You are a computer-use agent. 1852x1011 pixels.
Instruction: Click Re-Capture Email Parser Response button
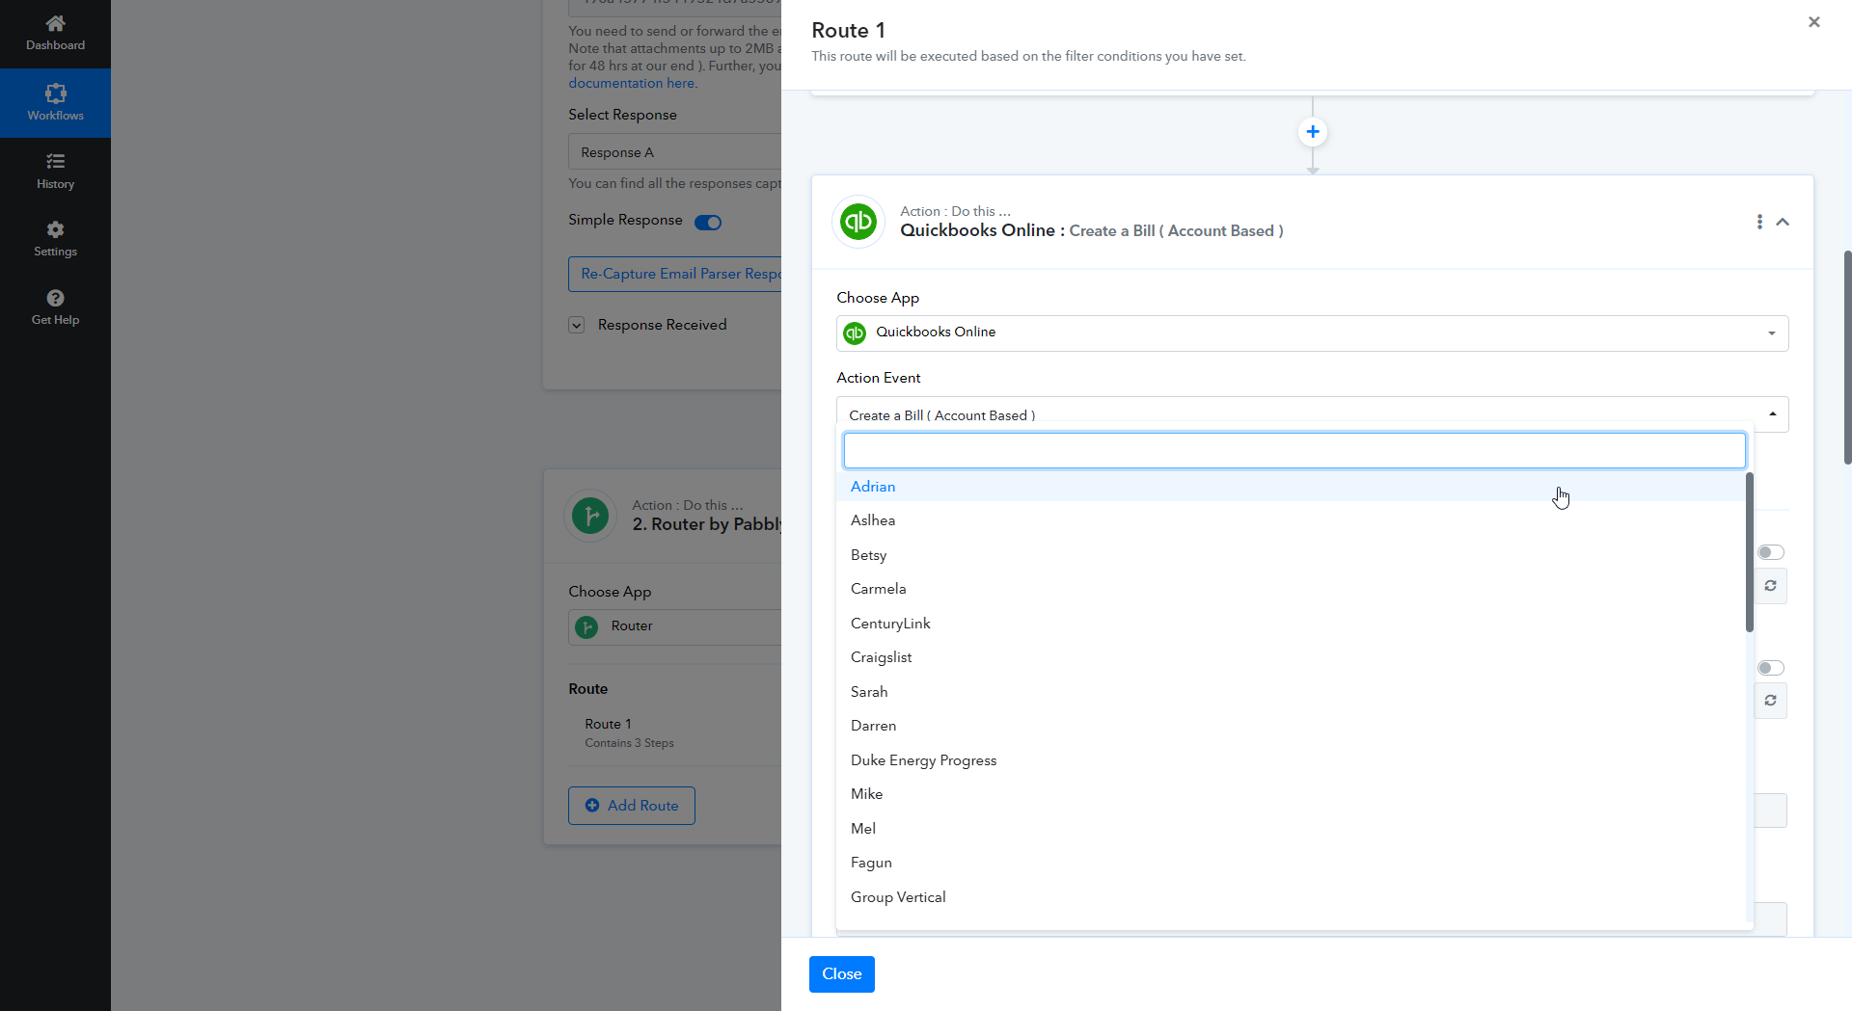click(674, 274)
